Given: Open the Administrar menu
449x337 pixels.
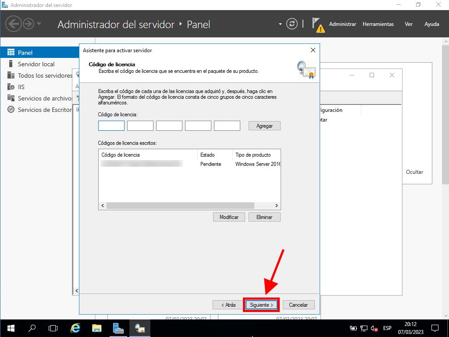Looking at the screenshot, I should 342,24.
